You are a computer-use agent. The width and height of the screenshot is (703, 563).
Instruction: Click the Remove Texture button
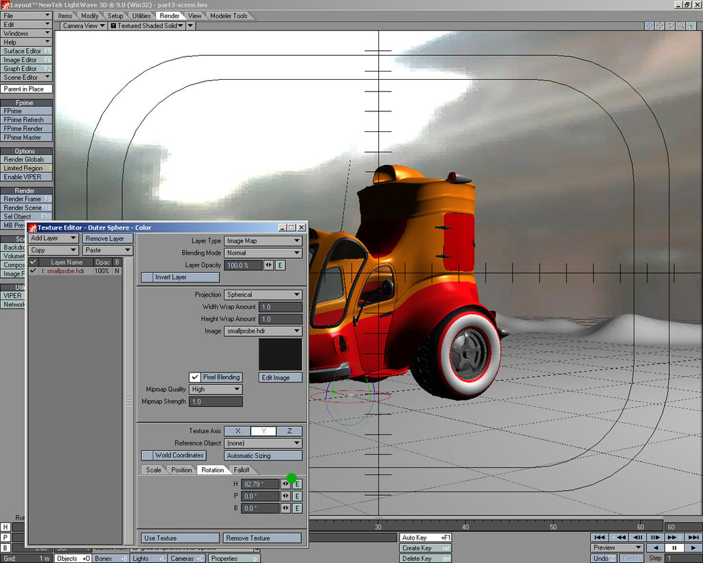[x=262, y=538]
